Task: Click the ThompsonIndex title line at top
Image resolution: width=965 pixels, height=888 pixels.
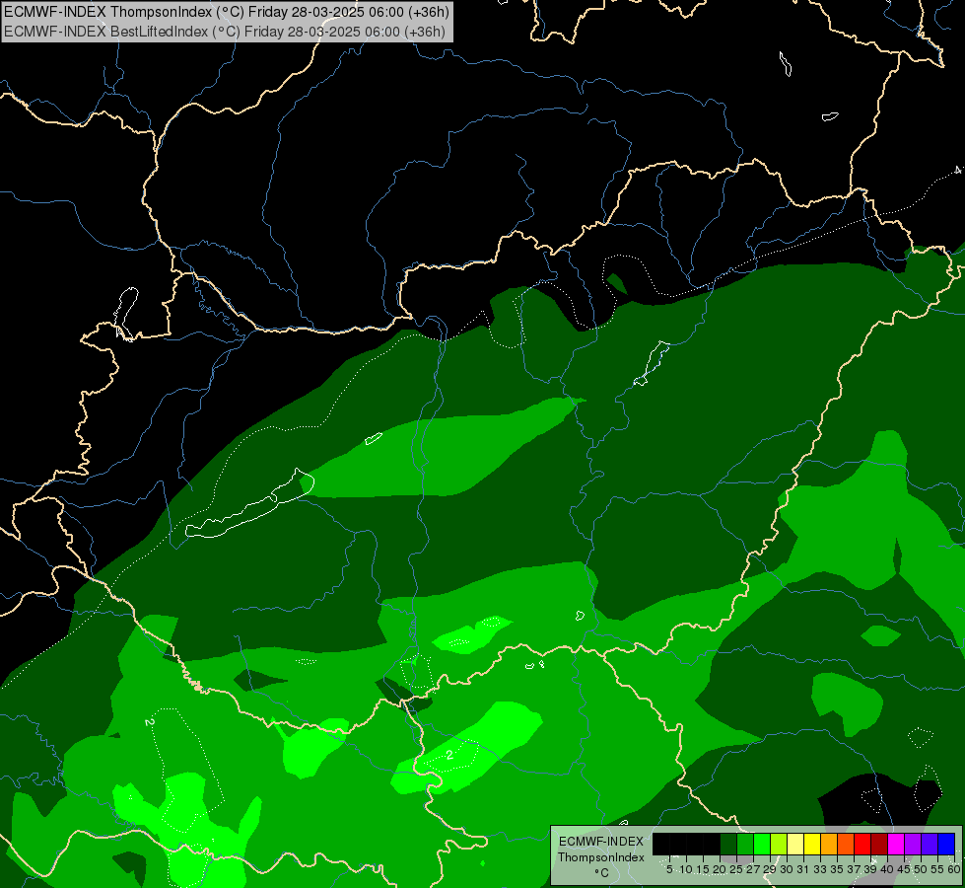Action: click(x=227, y=11)
